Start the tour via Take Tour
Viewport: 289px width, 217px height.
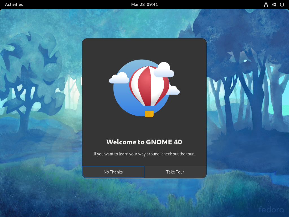tap(175, 172)
